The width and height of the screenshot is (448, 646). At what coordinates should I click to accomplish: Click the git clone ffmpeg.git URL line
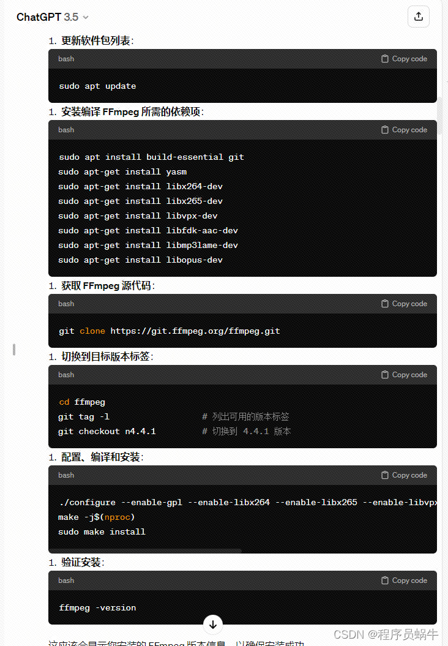[x=170, y=331]
